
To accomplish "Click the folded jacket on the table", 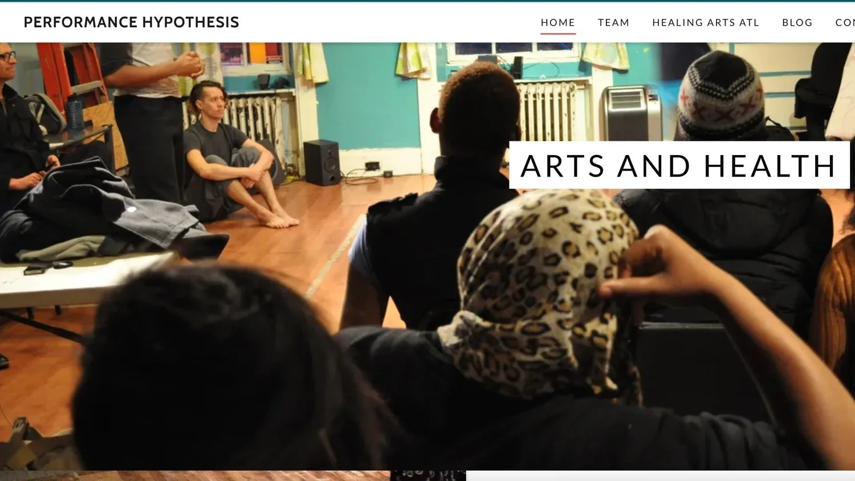I will [103, 214].
